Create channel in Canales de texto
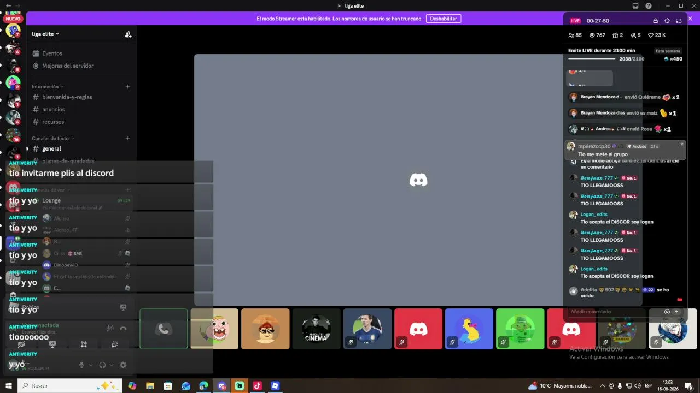The height and width of the screenshot is (393, 700). click(x=127, y=139)
